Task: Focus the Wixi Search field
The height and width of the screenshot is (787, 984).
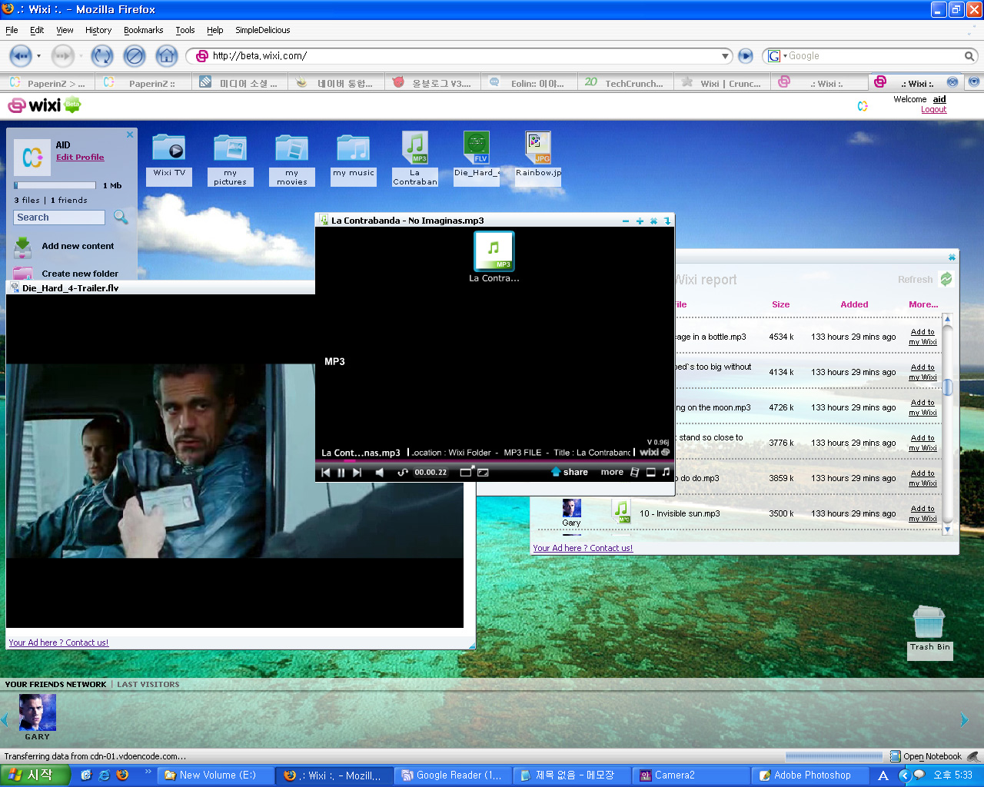Action: click(x=59, y=218)
